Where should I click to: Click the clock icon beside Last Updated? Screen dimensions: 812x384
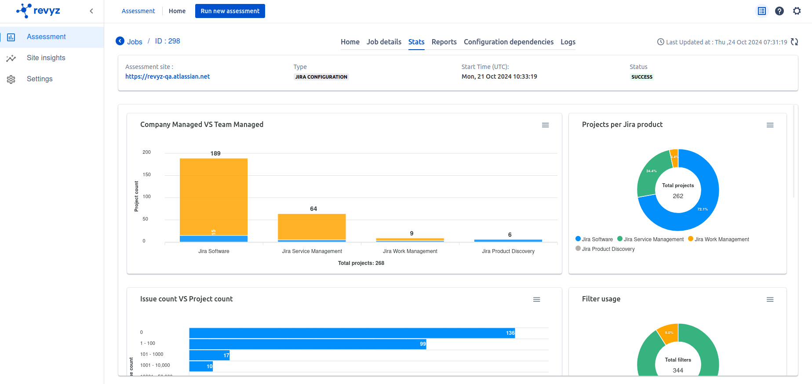[x=660, y=42]
